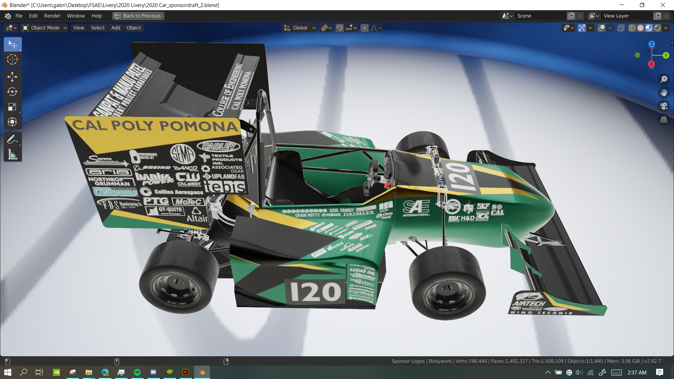Click the Pan view hand icon

[x=663, y=93]
